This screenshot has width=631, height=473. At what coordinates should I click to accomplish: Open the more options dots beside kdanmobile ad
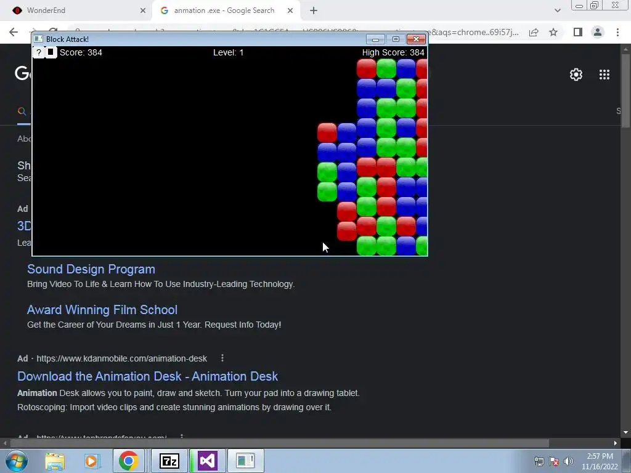pos(222,358)
